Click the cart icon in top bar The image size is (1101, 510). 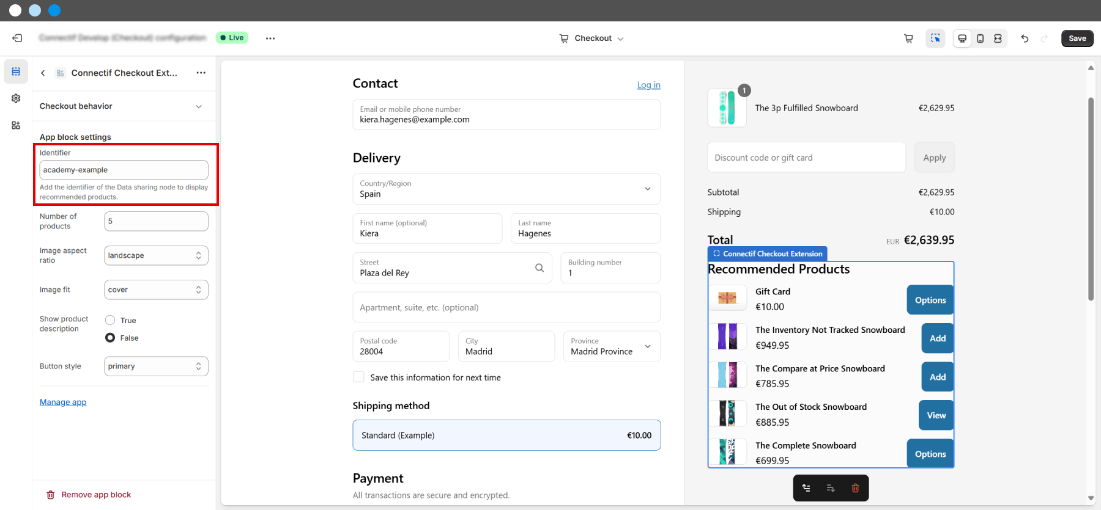point(908,38)
